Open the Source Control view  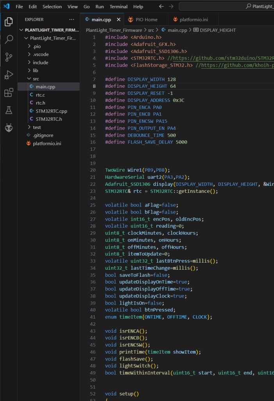tap(9, 57)
